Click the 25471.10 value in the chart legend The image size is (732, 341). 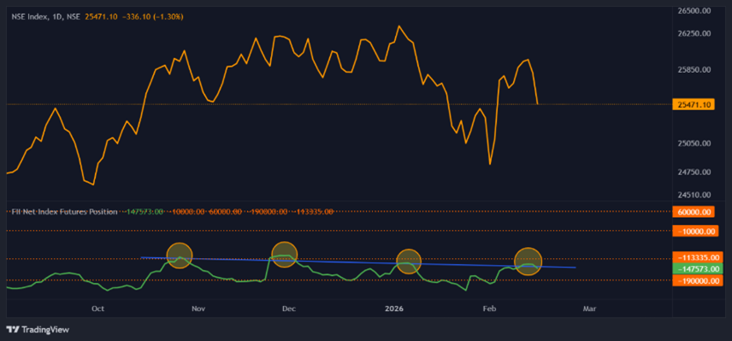101,17
